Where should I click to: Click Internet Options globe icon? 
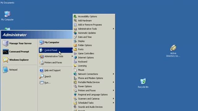tap(75, 58)
